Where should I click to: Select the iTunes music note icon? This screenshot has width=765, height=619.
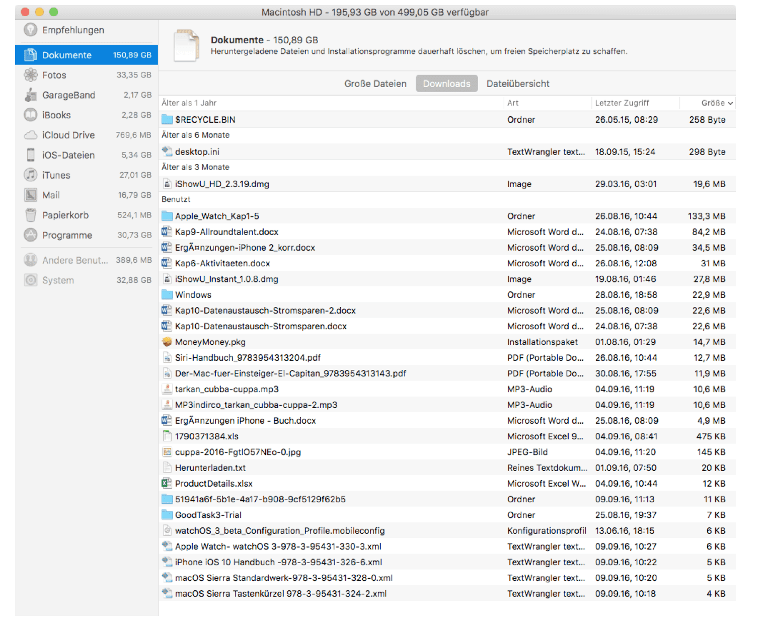pyautogui.click(x=31, y=175)
